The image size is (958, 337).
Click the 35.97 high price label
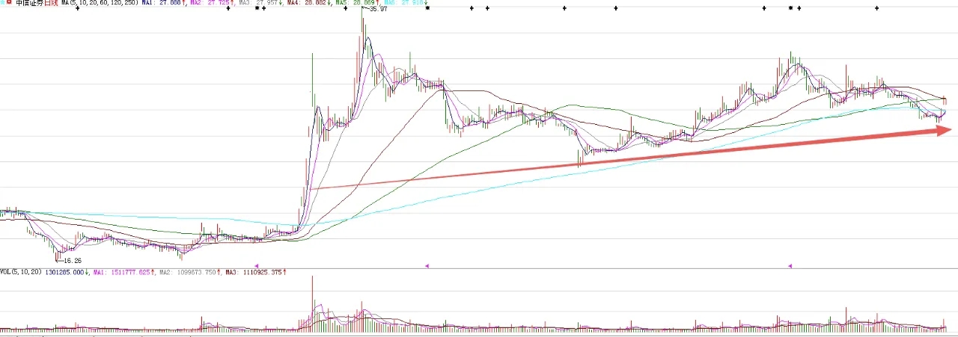click(x=379, y=9)
